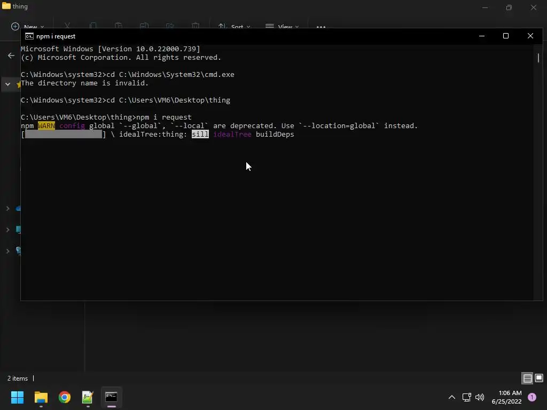This screenshot has height=410, width=547.
Task: Click the Command Prompt vertical scrollbar thumb
Action: [538, 58]
